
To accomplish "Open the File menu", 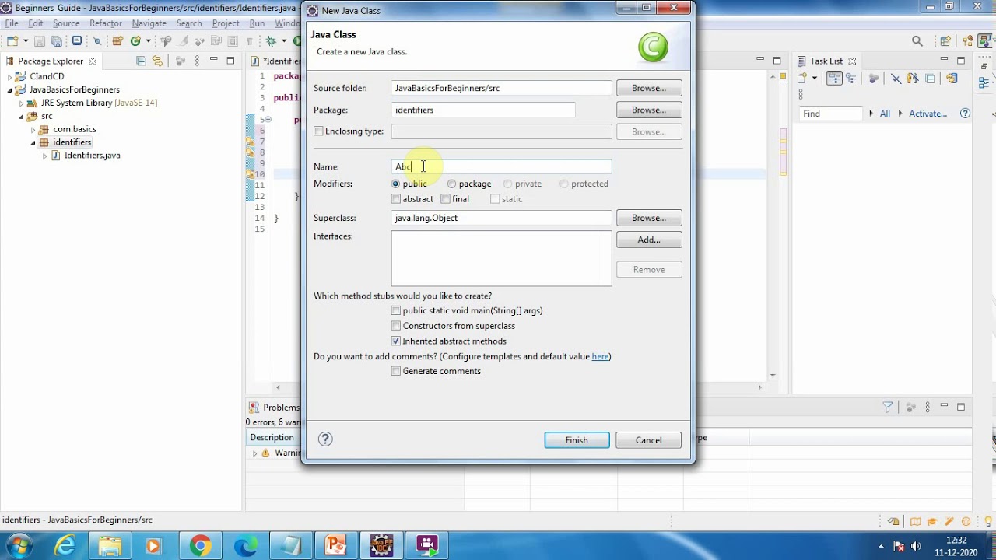I will tap(12, 23).
